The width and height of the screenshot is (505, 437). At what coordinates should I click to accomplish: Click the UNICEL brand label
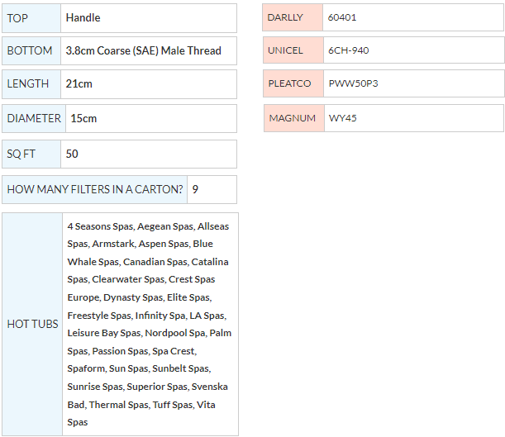pos(292,50)
